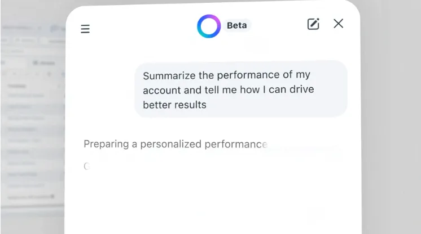Click the blurred page behind the panel's left side
421x234 pixels.
32,112
